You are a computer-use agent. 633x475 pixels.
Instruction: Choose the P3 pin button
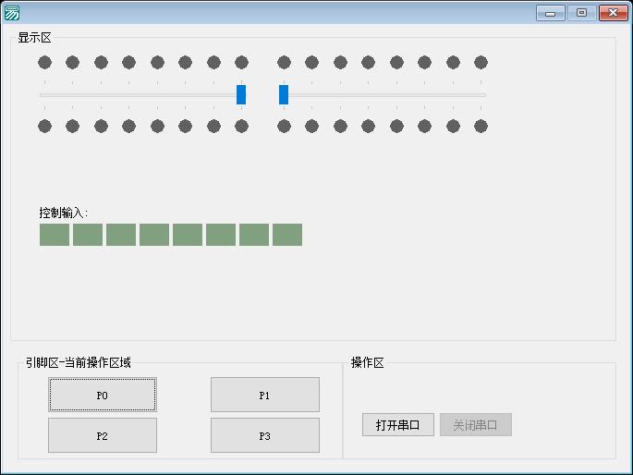[x=264, y=435]
